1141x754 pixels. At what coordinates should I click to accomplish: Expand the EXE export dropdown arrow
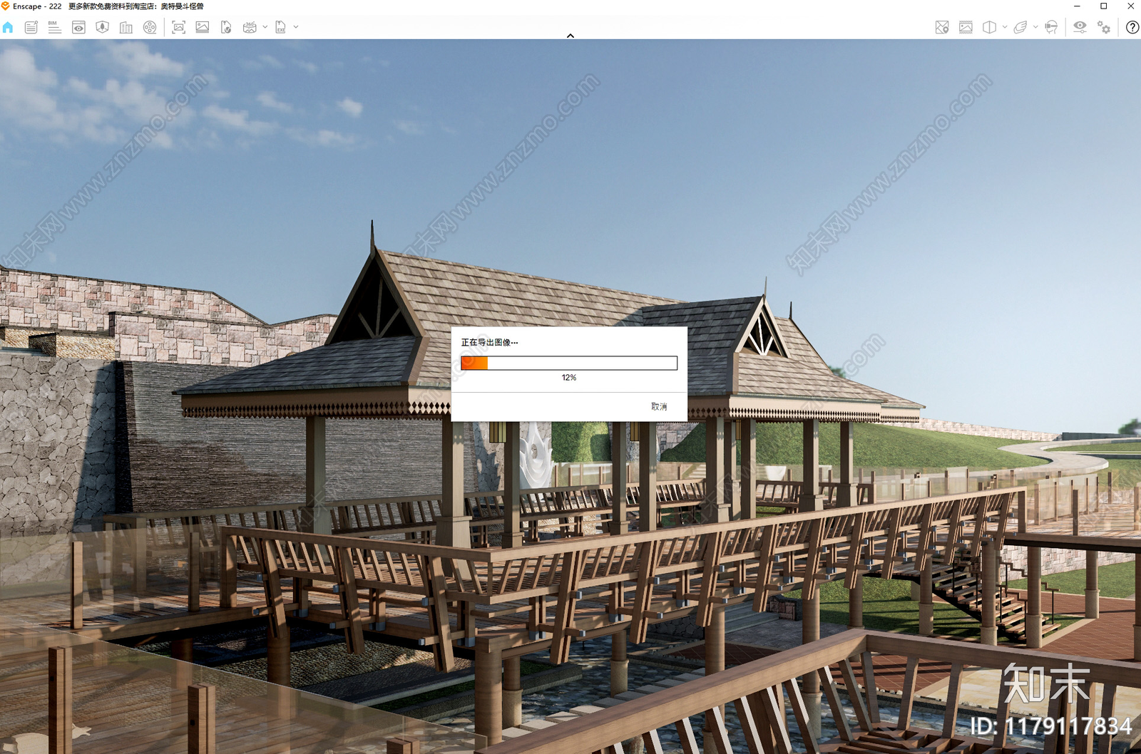click(x=296, y=27)
